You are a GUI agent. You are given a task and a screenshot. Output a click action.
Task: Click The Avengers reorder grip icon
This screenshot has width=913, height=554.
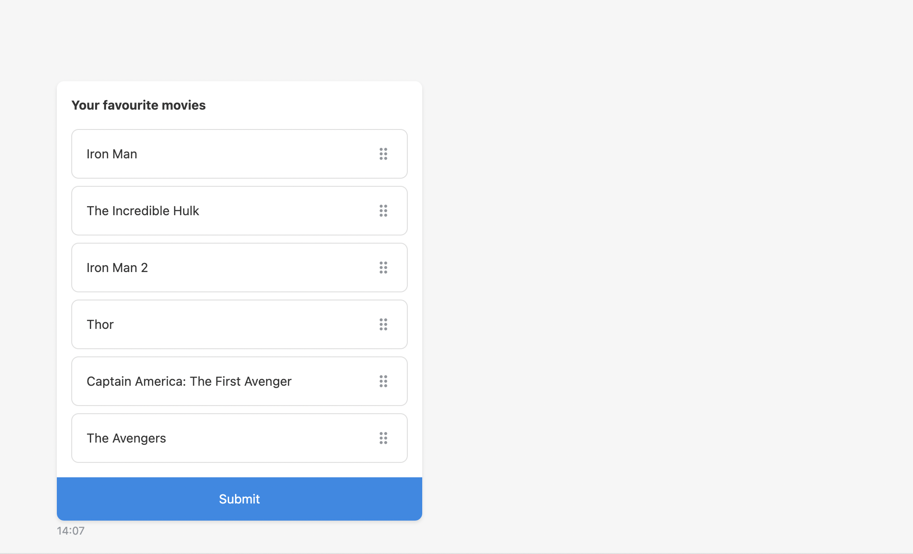click(x=383, y=438)
